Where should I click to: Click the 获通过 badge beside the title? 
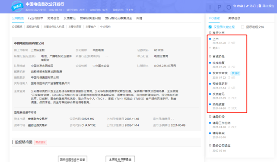(x=17, y=6)
